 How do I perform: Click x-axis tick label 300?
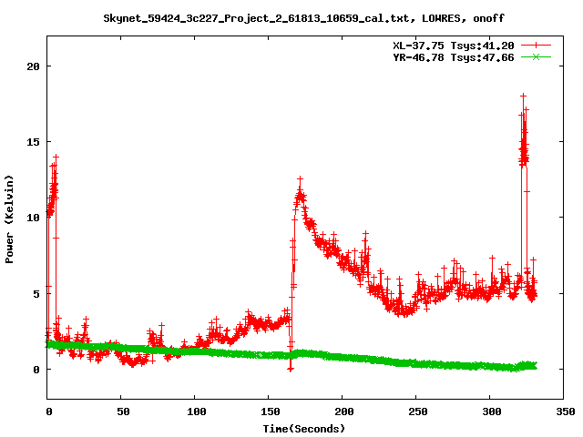492,412
